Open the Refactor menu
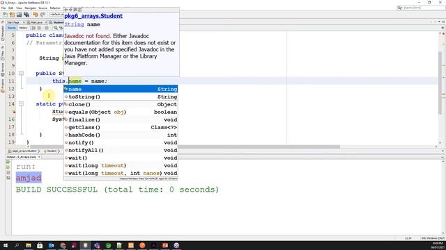This screenshot has height=250, width=446. coord(55,8)
